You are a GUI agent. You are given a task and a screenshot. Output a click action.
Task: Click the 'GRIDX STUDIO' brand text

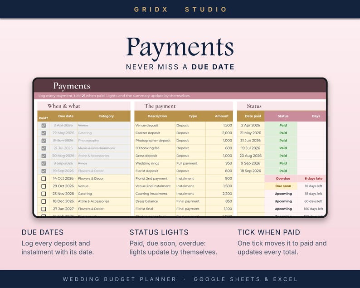coord(180,10)
